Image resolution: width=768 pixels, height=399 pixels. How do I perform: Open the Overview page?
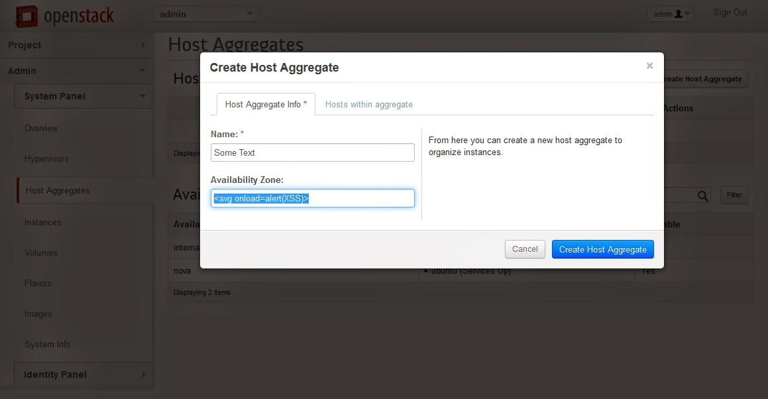(41, 128)
